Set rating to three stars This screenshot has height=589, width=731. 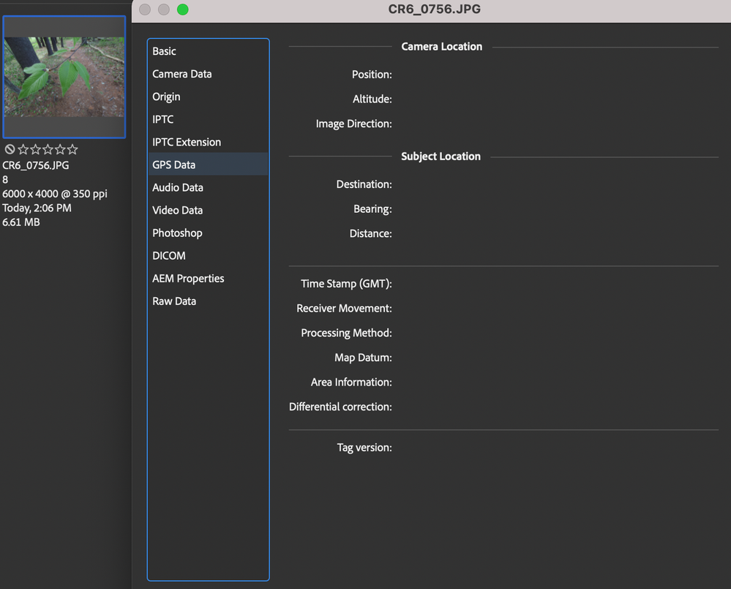[48, 149]
